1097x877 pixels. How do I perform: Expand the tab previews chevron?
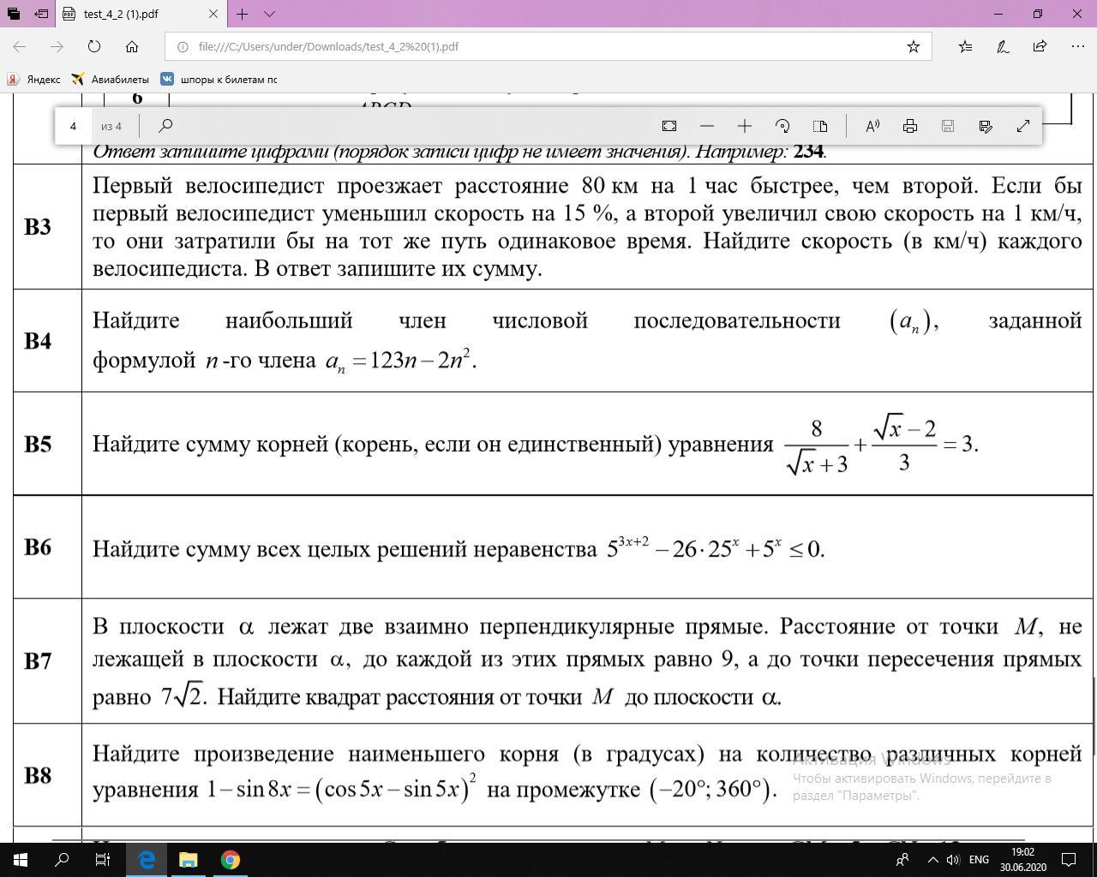pyautogui.click(x=269, y=14)
